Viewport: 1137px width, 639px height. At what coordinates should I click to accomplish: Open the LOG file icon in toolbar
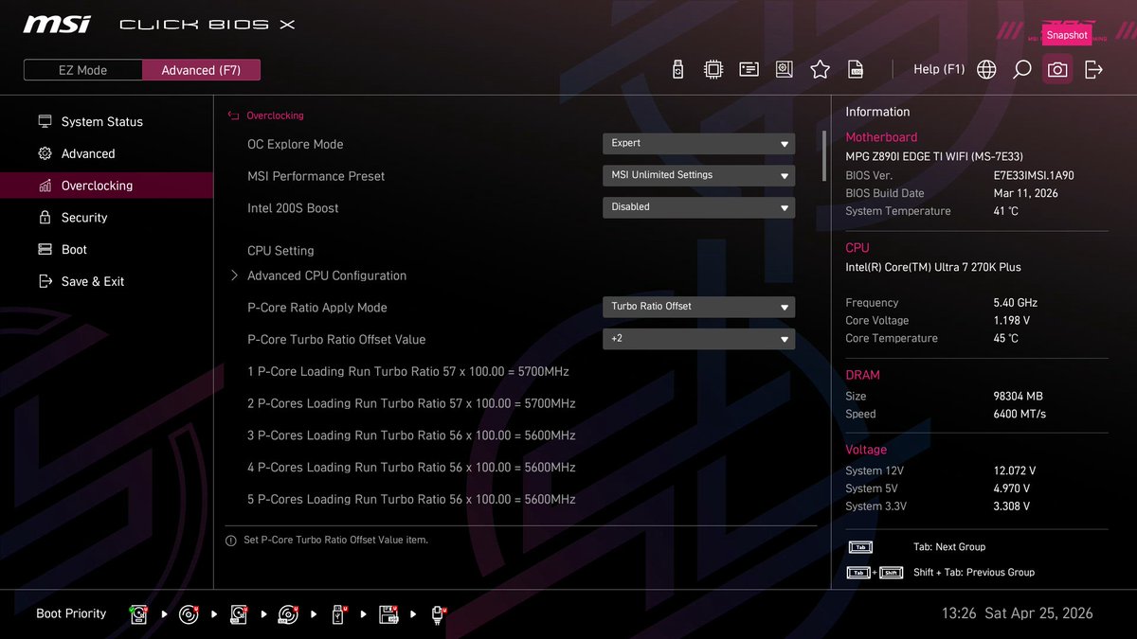point(856,69)
